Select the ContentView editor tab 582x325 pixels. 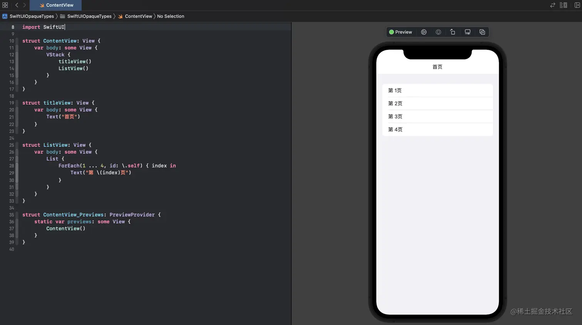tap(56, 5)
